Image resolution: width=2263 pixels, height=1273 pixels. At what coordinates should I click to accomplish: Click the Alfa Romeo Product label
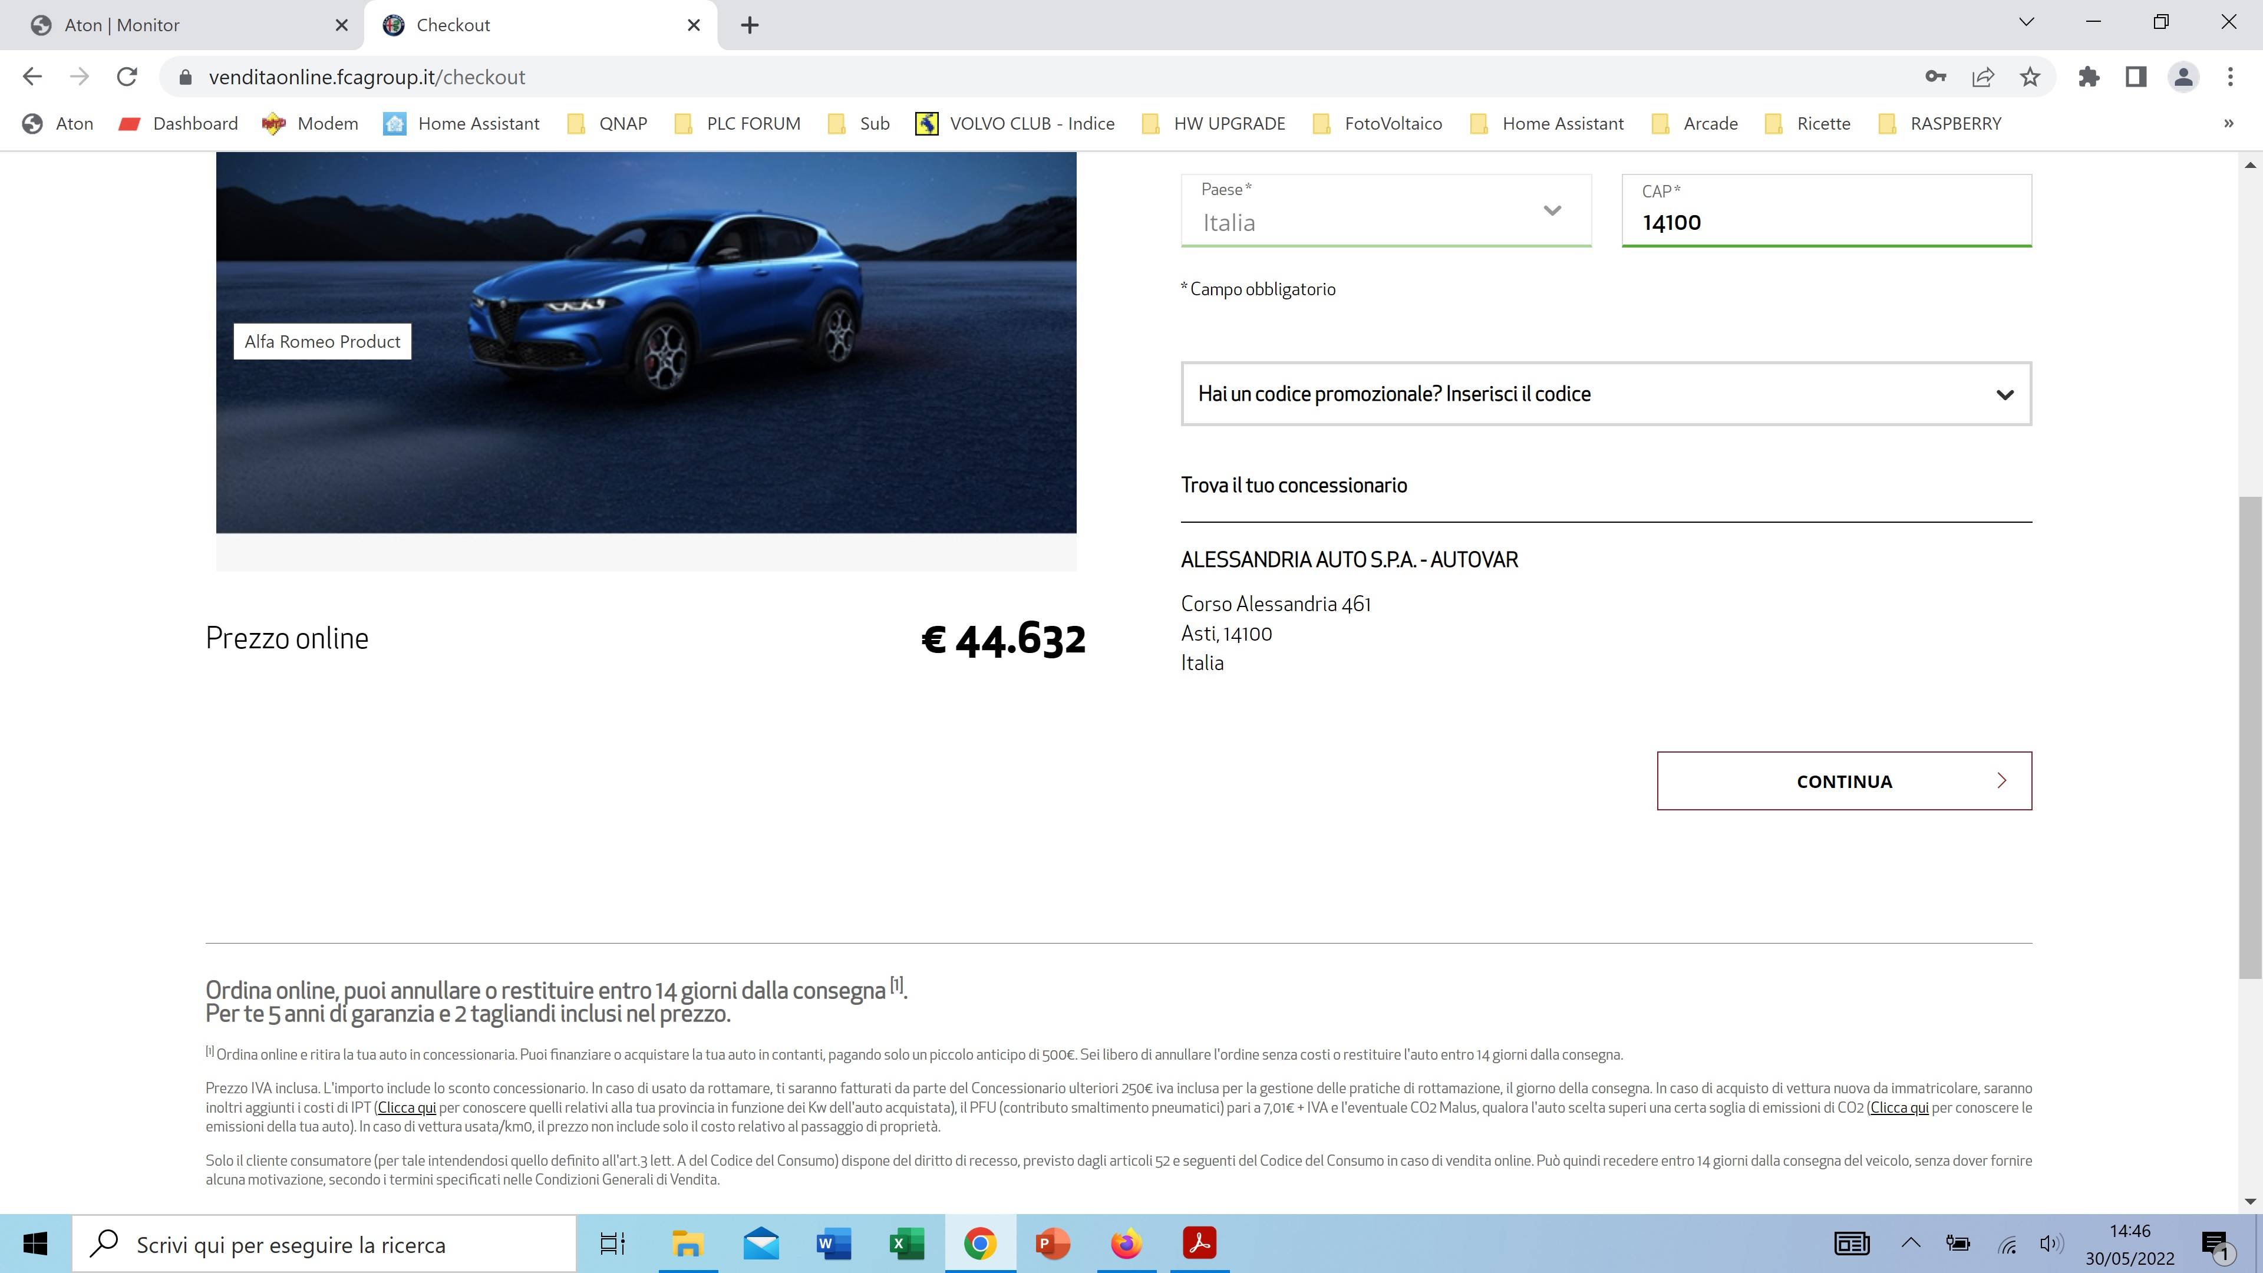[322, 342]
